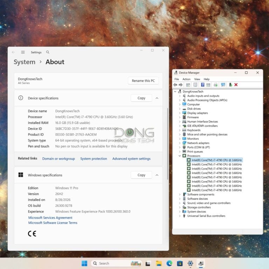Click the Keyboards icon in the tree
Screen dimensions: 269x269
point(184,130)
